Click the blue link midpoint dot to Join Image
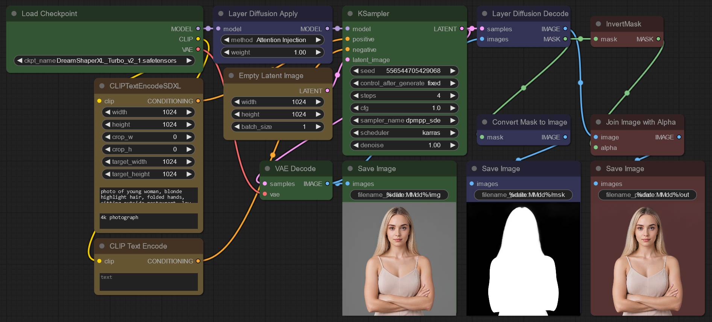The height and width of the screenshot is (322, 712). 580,82
